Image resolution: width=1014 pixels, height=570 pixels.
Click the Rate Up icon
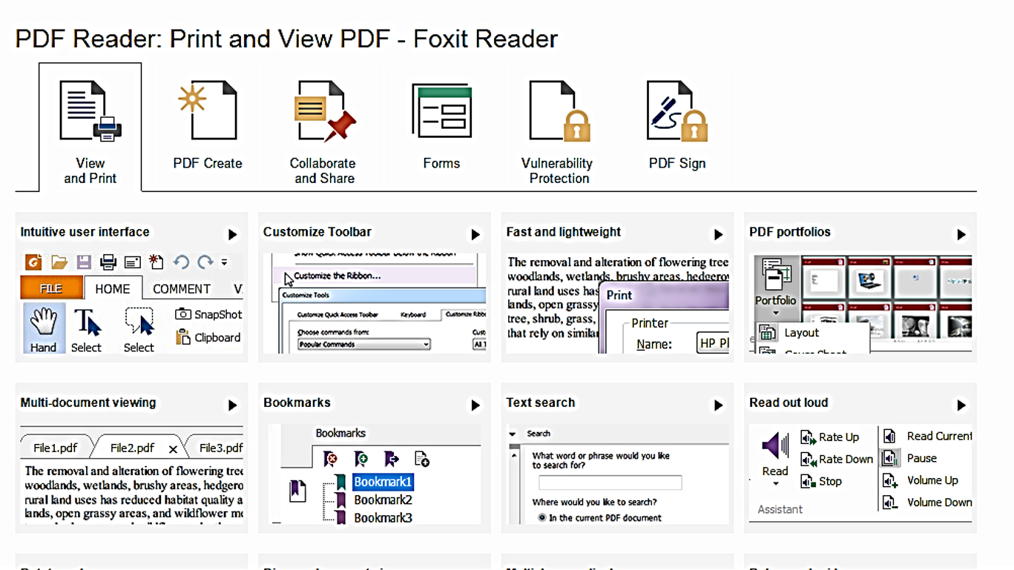pos(809,437)
